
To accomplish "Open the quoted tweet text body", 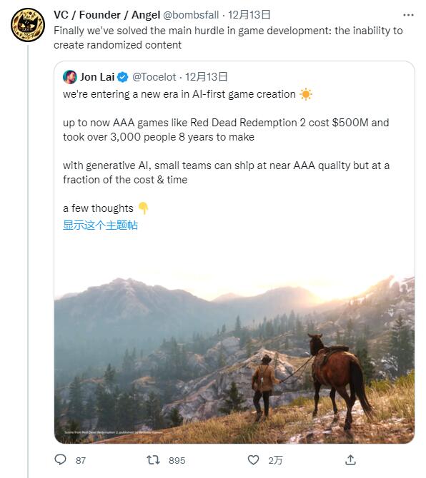I will click(x=226, y=151).
